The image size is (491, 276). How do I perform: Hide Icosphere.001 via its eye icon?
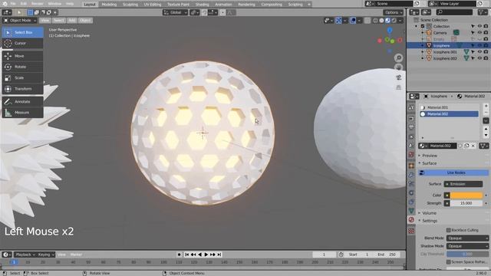tap(479, 52)
